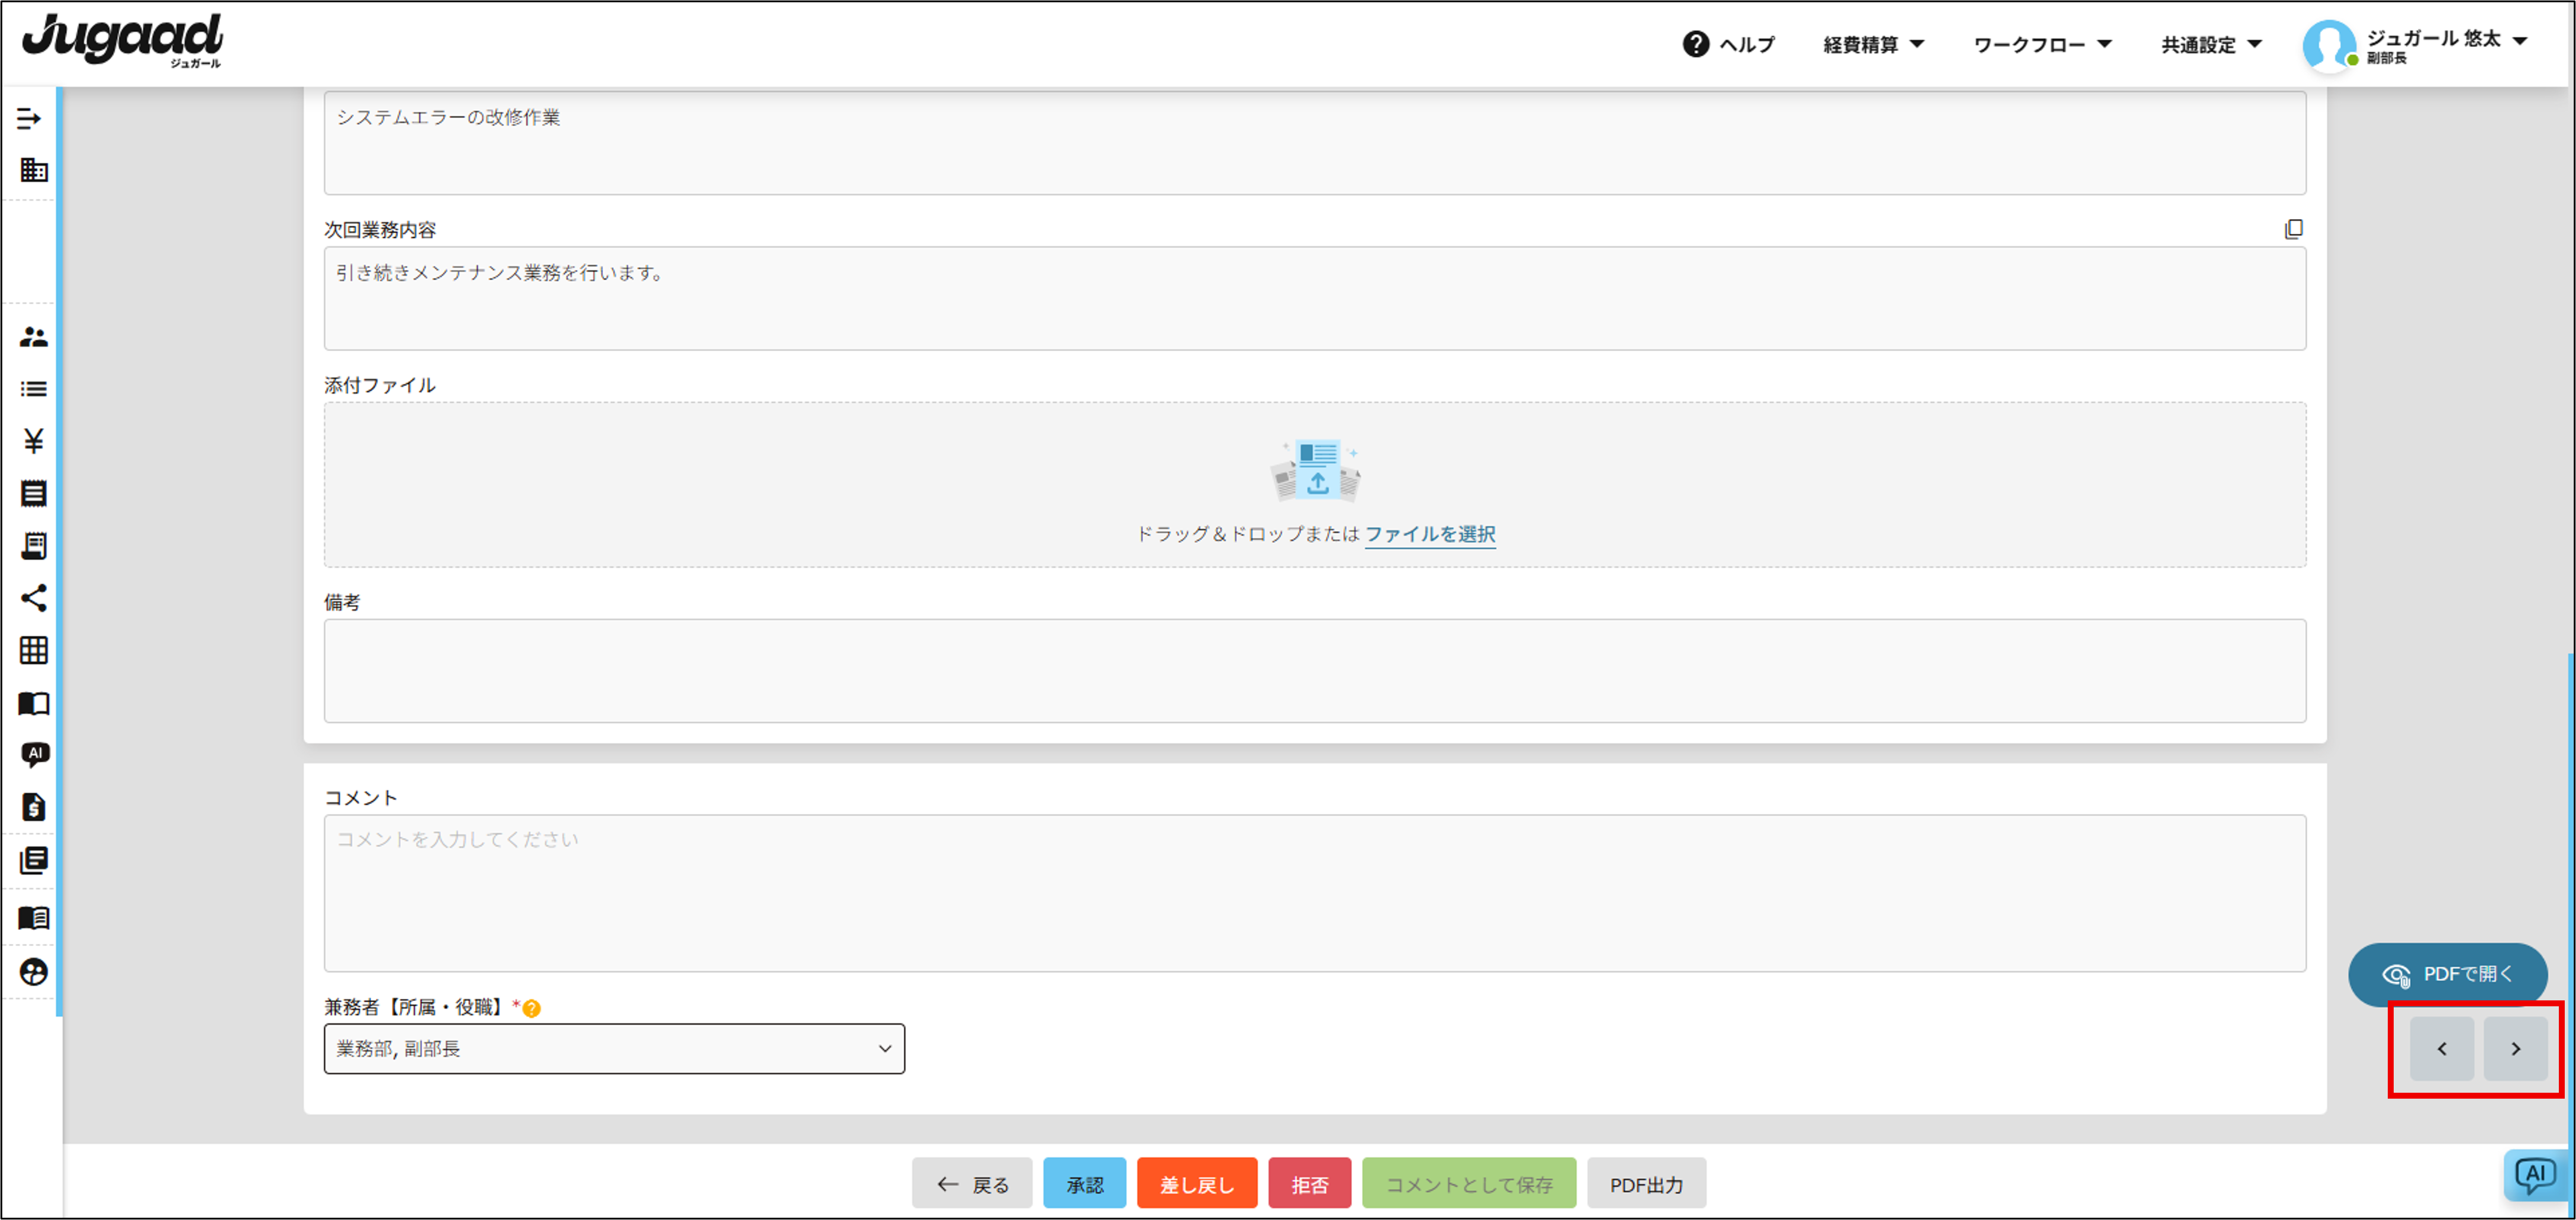Open the share icon in the sidebar
2576x1220 pixels.
pyautogui.click(x=33, y=598)
